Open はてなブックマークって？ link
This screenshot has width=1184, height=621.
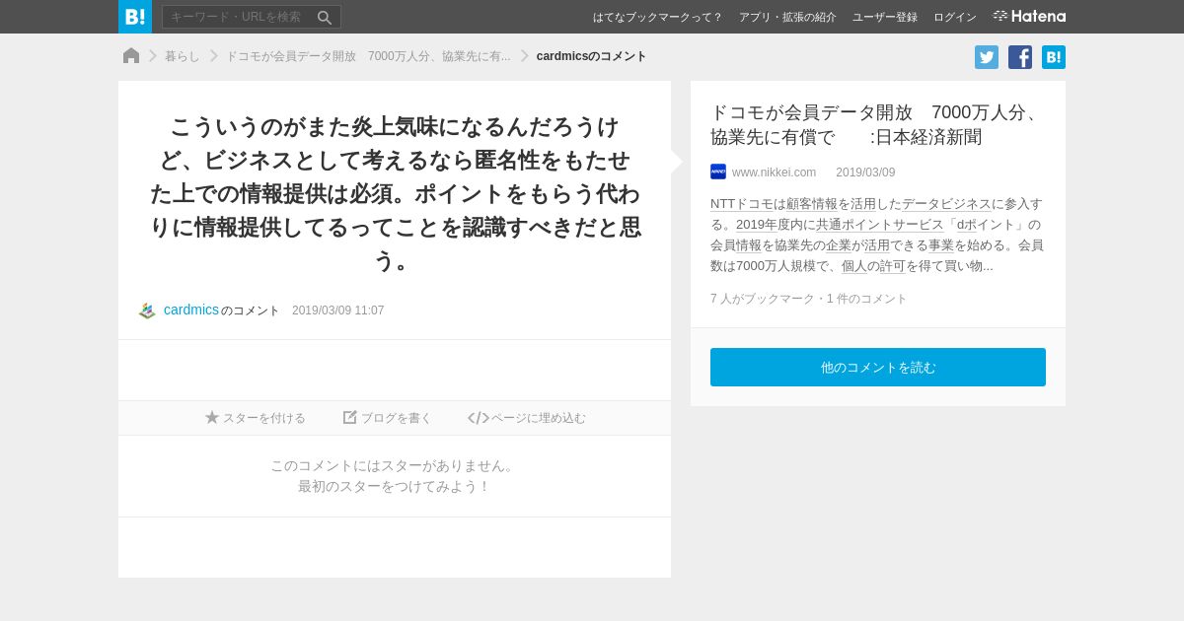coord(657,17)
